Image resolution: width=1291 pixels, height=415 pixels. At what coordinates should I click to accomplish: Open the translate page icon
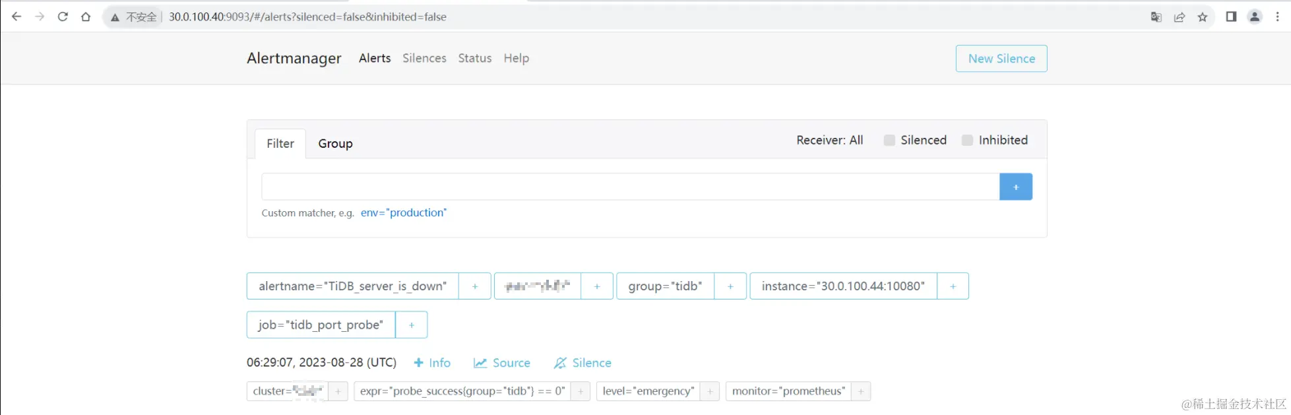1156,17
